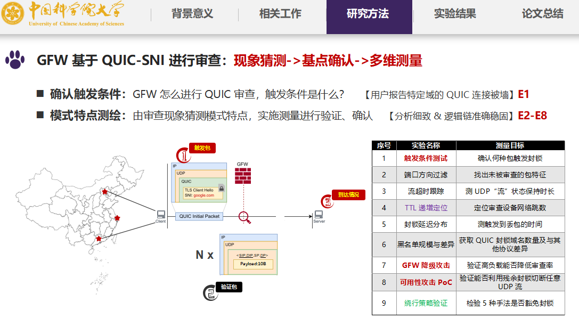Click the southern red star on map
Screen dimensions: 579x319
pos(99,239)
